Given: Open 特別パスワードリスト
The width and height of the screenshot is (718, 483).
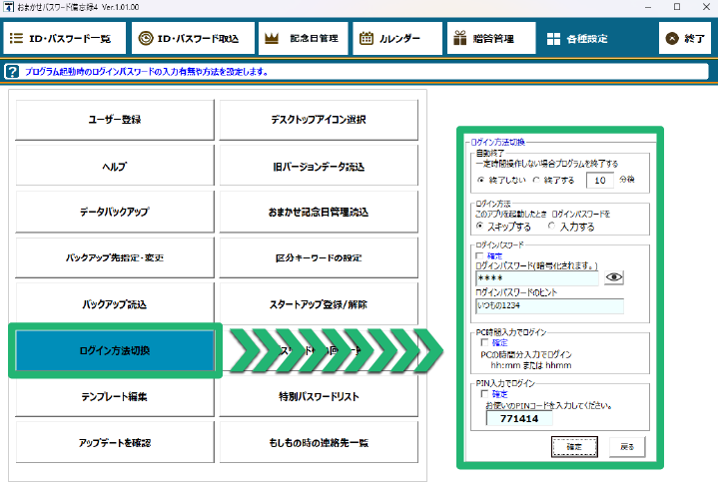Looking at the screenshot, I should 319,396.
